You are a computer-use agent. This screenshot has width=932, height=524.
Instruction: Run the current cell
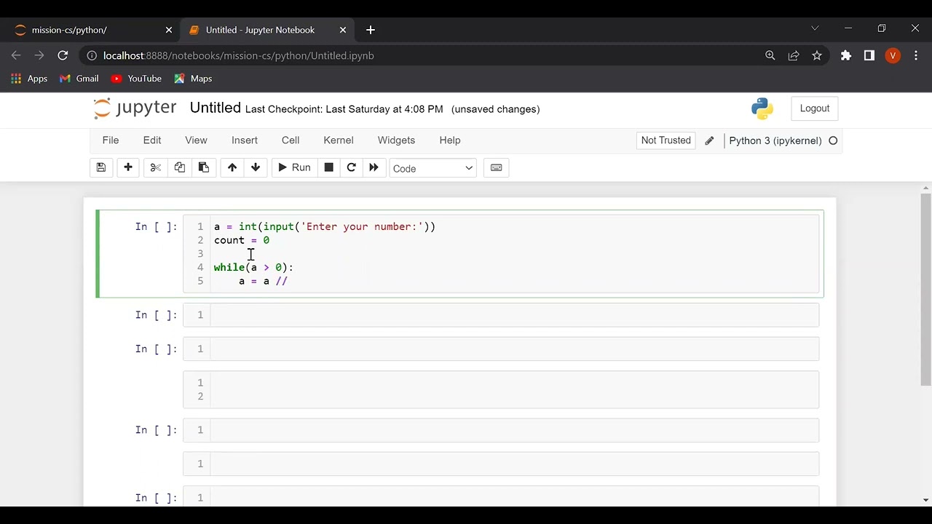point(294,167)
